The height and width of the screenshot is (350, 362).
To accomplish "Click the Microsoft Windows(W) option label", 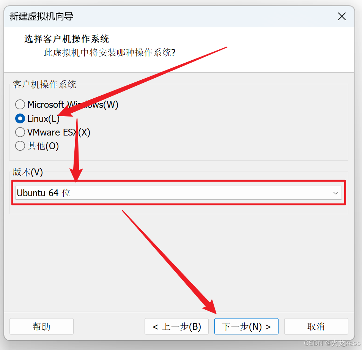I will [x=73, y=104].
